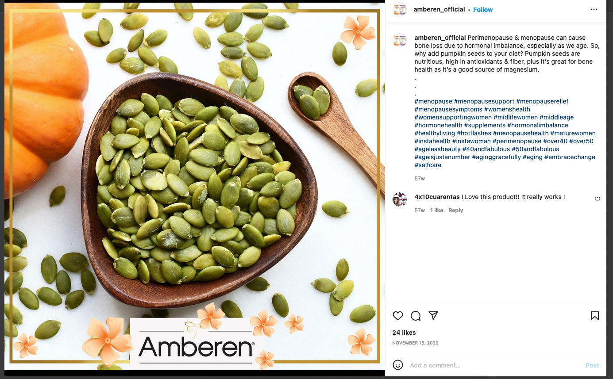
Task: Reply to the 4x10cuarentas comment
Action: (455, 211)
